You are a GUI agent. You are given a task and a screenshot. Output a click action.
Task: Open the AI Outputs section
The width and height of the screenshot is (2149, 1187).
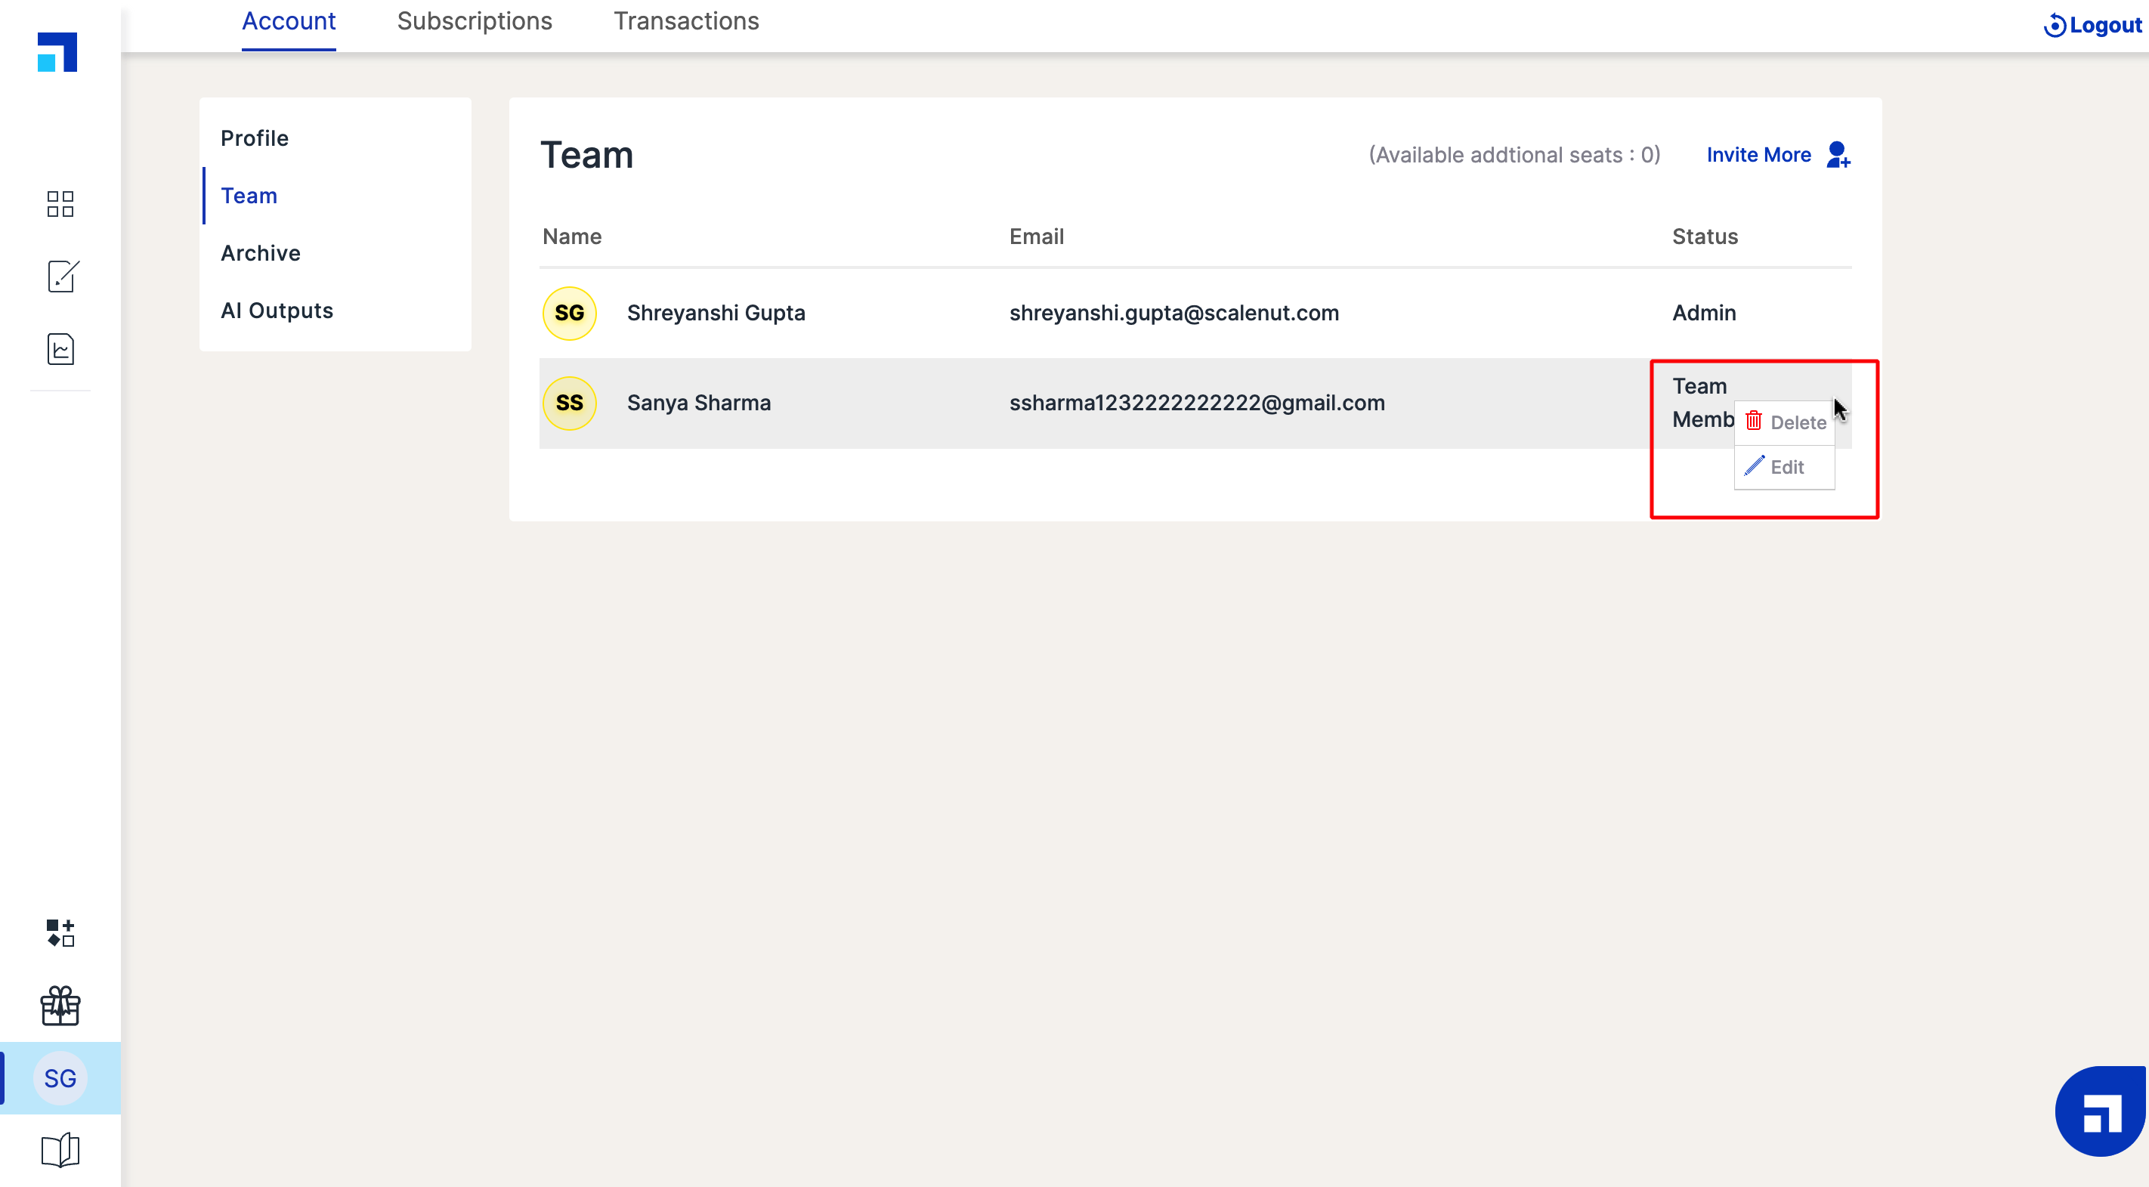pos(277,311)
